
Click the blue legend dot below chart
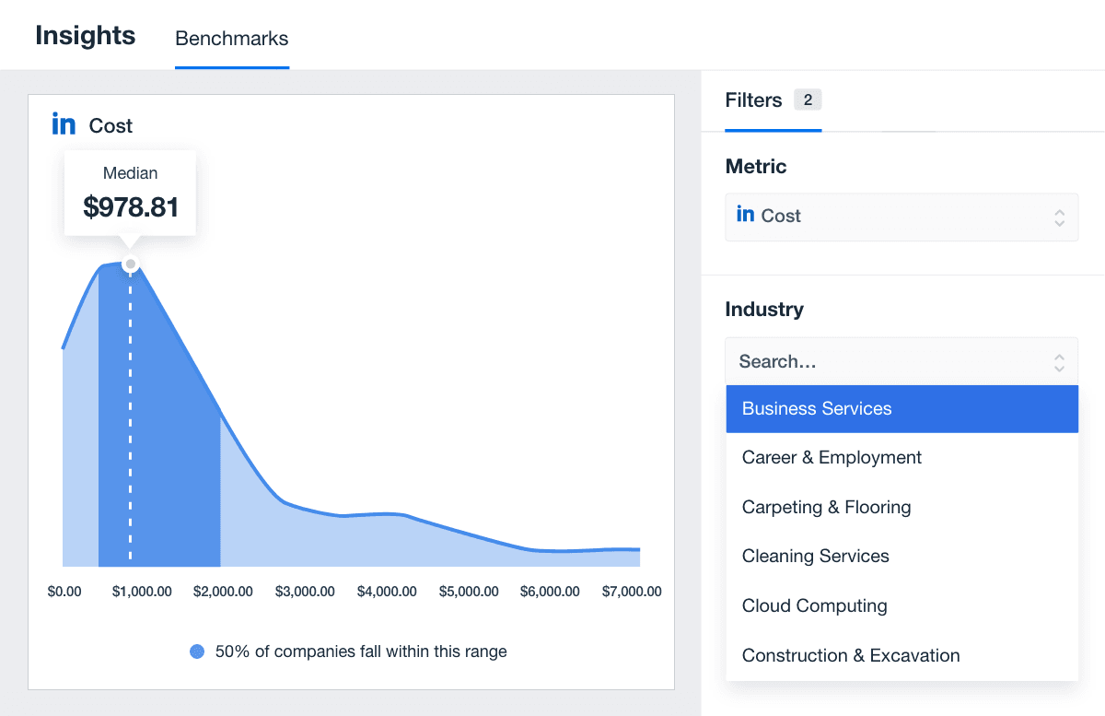click(197, 651)
